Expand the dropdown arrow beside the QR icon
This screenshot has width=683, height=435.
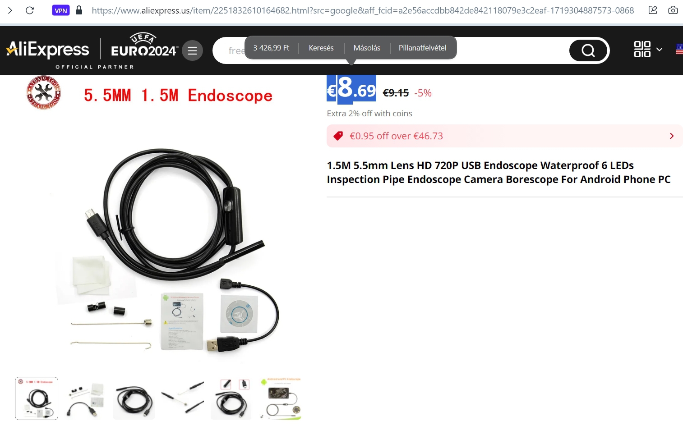660,50
